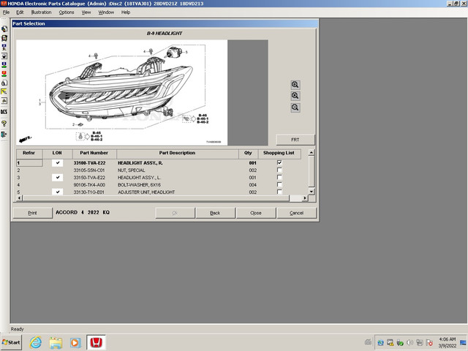Click the taskbar clock showing 4:06 AM
This screenshot has width=468, height=351.
(x=448, y=342)
